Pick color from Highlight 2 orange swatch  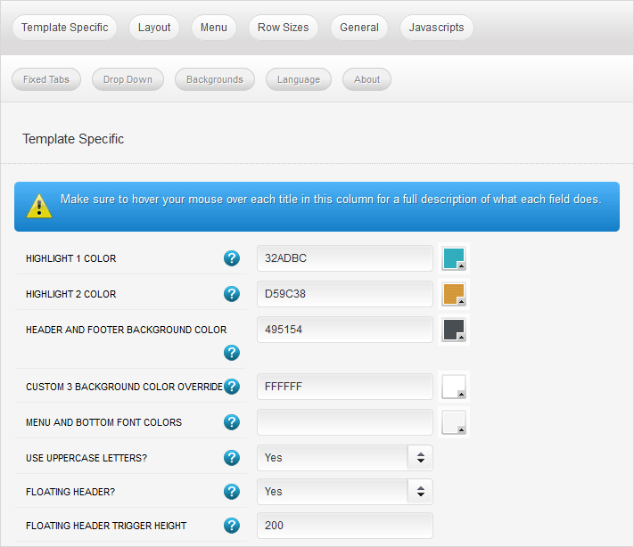(454, 294)
